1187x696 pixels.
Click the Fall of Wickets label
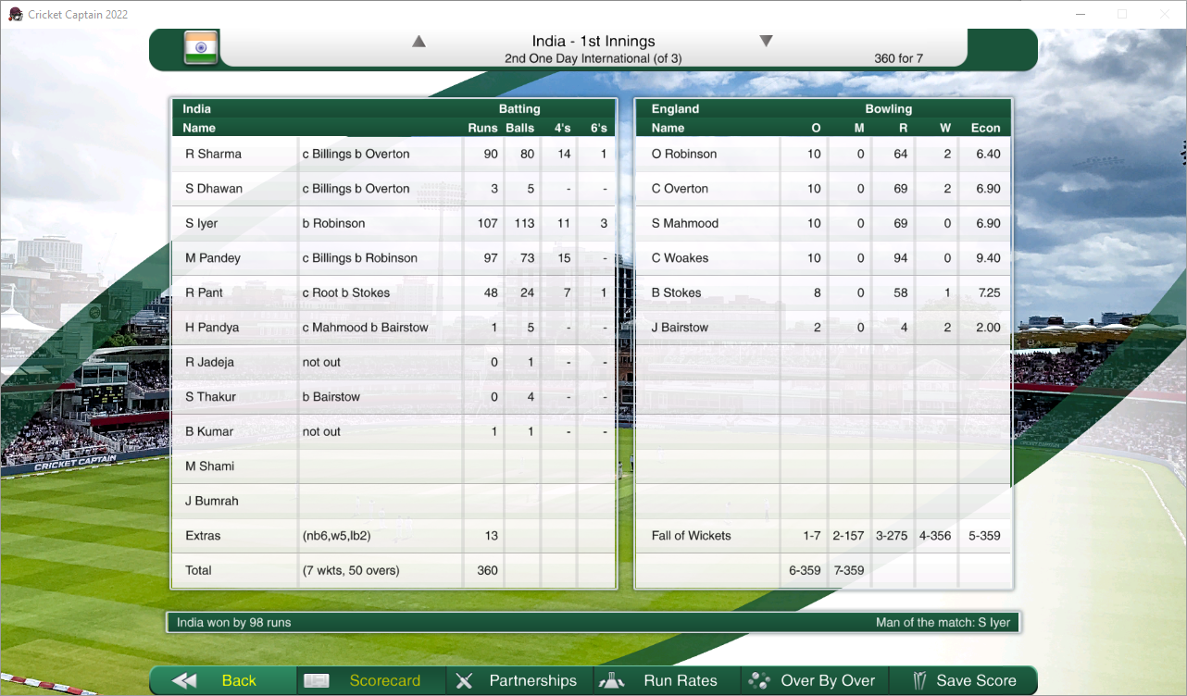(691, 536)
